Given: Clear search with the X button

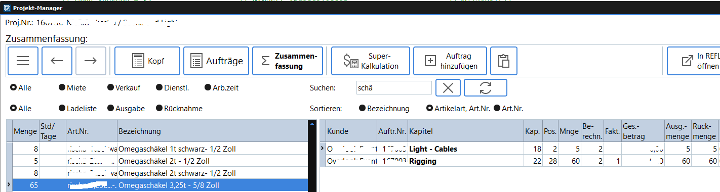Looking at the screenshot, I should tap(448, 88).
